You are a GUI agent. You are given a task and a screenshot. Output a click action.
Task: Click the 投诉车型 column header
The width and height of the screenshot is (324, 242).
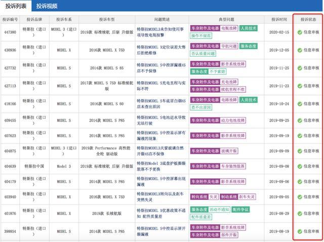(107, 19)
